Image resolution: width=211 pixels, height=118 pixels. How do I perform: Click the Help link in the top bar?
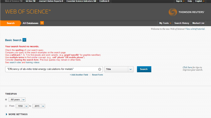pos(190,1)
